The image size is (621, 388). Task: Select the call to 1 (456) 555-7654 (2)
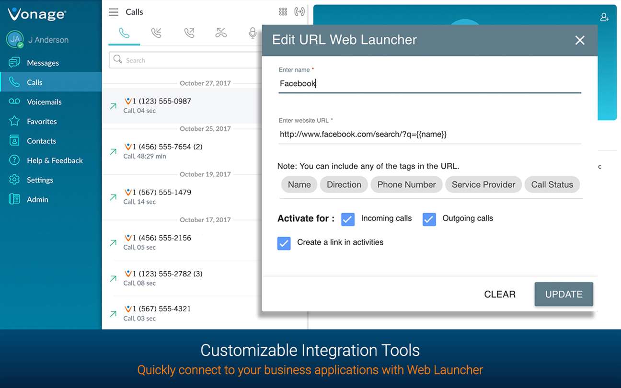coord(182,151)
